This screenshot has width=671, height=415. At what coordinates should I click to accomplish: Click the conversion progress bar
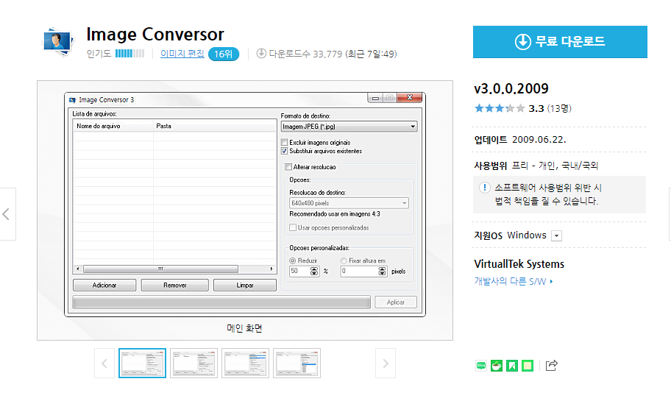pyautogui.click(x=221, y=302)
